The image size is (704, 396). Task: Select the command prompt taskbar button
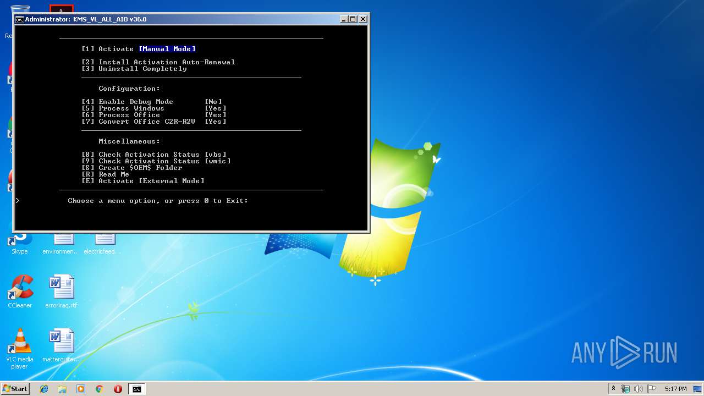(136, 389)
